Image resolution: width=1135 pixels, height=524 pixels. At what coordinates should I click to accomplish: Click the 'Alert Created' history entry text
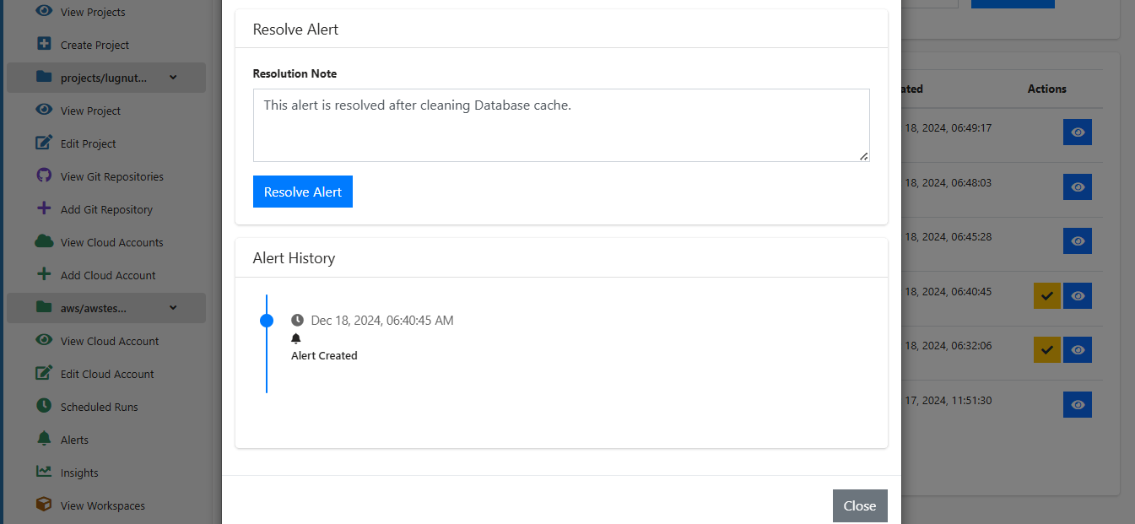(324, 356)
